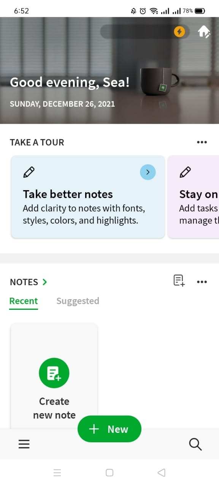Tap the pencil icon on Take better notes card

point(29,172)
